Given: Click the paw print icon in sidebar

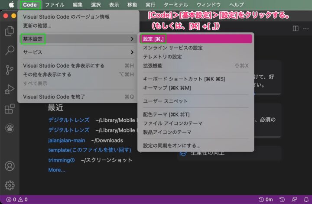Looking at the screenshot, I should tap(9, 128).
